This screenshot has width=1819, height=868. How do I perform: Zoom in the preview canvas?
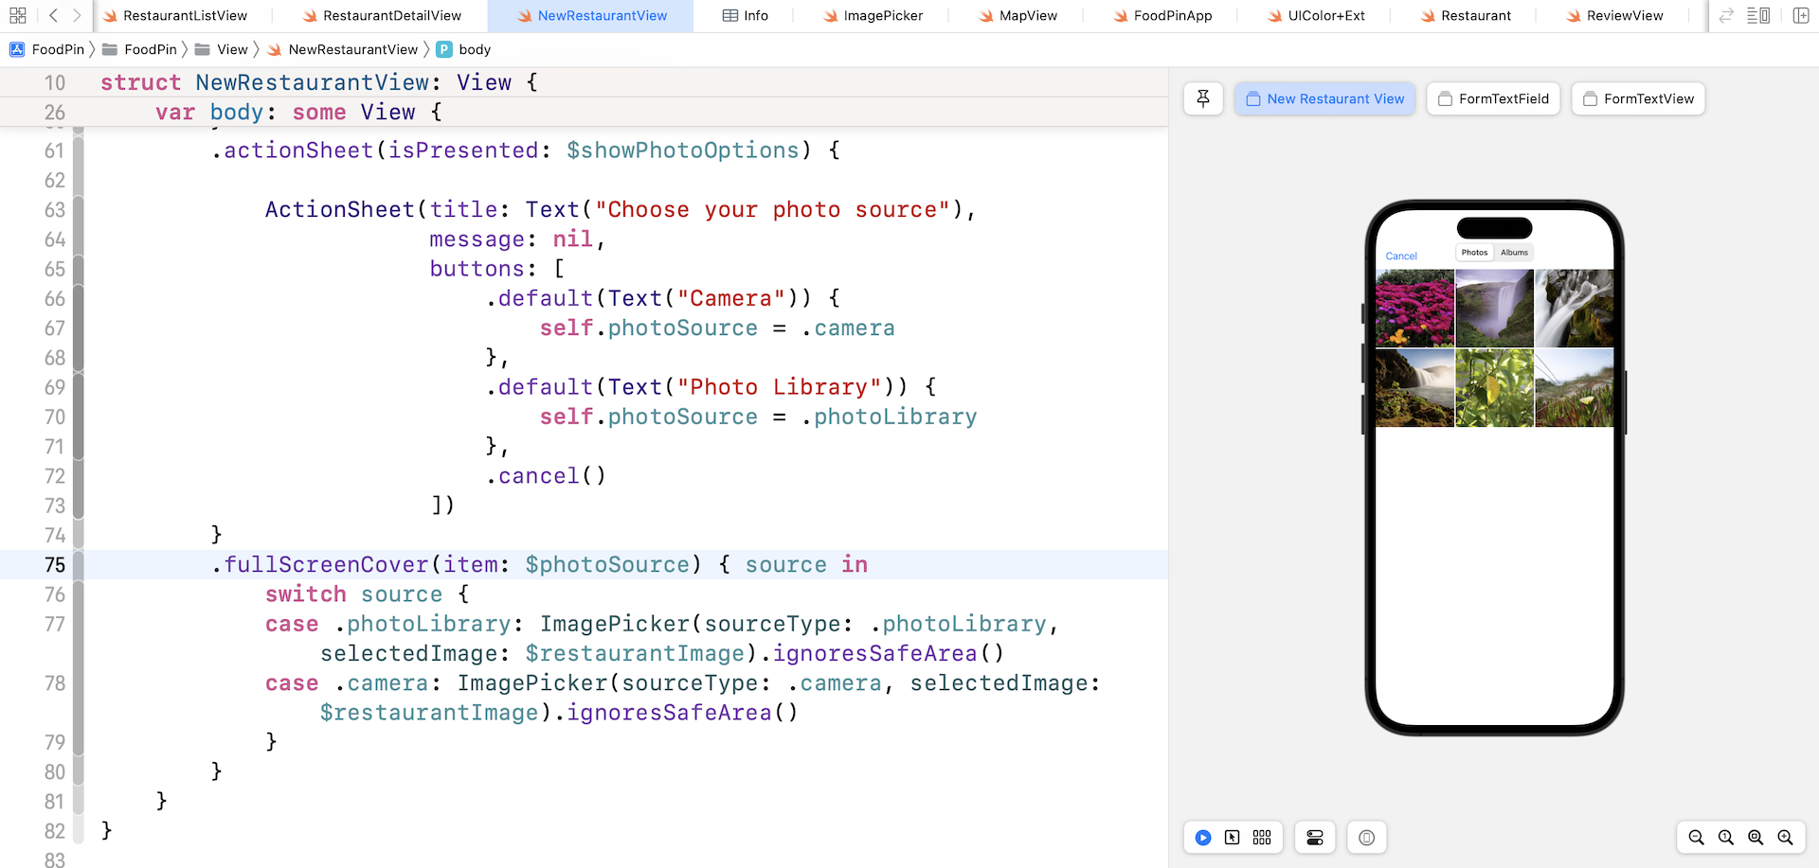coord(1786,838)
